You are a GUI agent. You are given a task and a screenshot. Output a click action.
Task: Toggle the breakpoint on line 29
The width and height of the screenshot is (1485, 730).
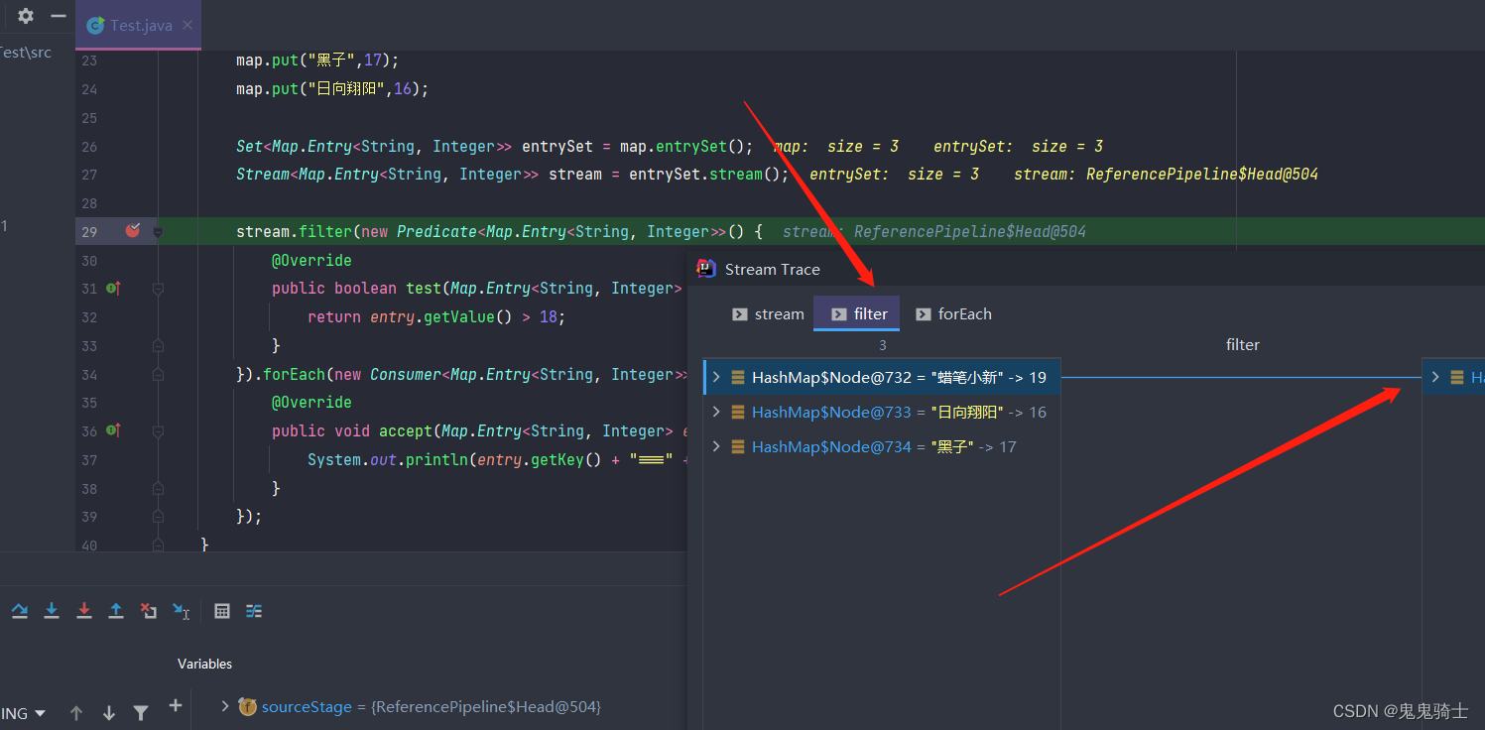(133, 231)
